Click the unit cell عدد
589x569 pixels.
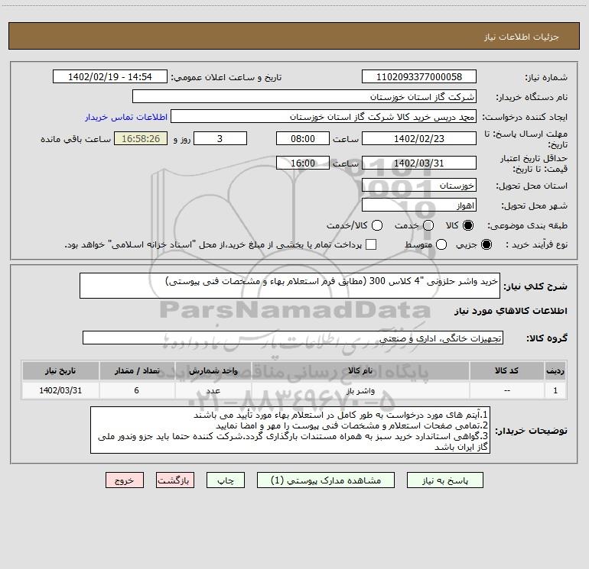pos(213,390)
